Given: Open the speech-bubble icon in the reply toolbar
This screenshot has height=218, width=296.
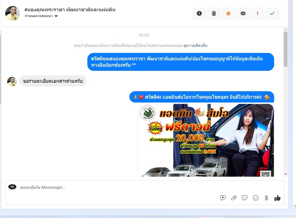Looking at the screenshot, I should click(x=245, y=198).
